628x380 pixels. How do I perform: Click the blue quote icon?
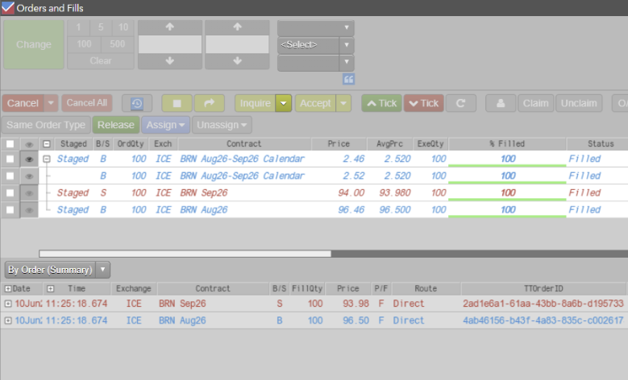[348, 79]
